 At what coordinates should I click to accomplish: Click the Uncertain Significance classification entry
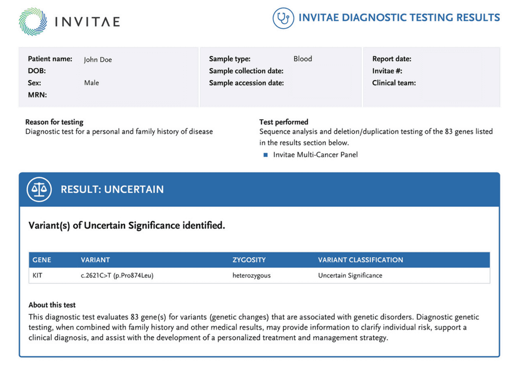(x=350, y=276)
